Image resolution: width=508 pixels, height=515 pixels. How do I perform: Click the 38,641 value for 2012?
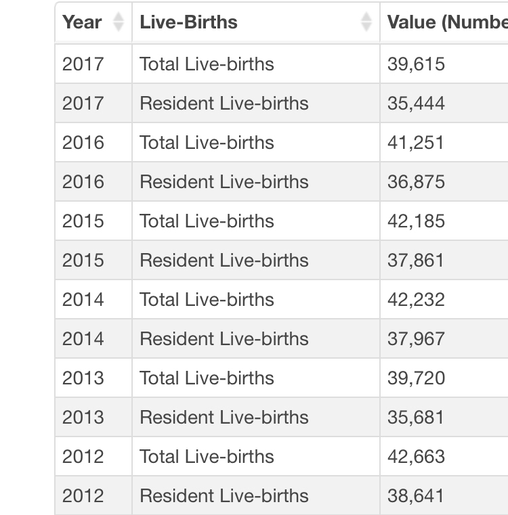[416, 496]
